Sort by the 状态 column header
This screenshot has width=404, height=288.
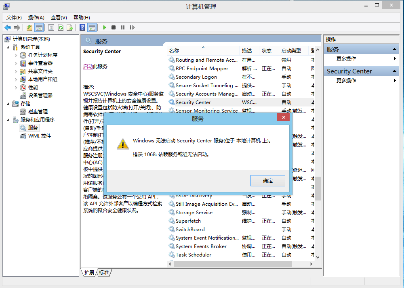click(x=269, y=51)
